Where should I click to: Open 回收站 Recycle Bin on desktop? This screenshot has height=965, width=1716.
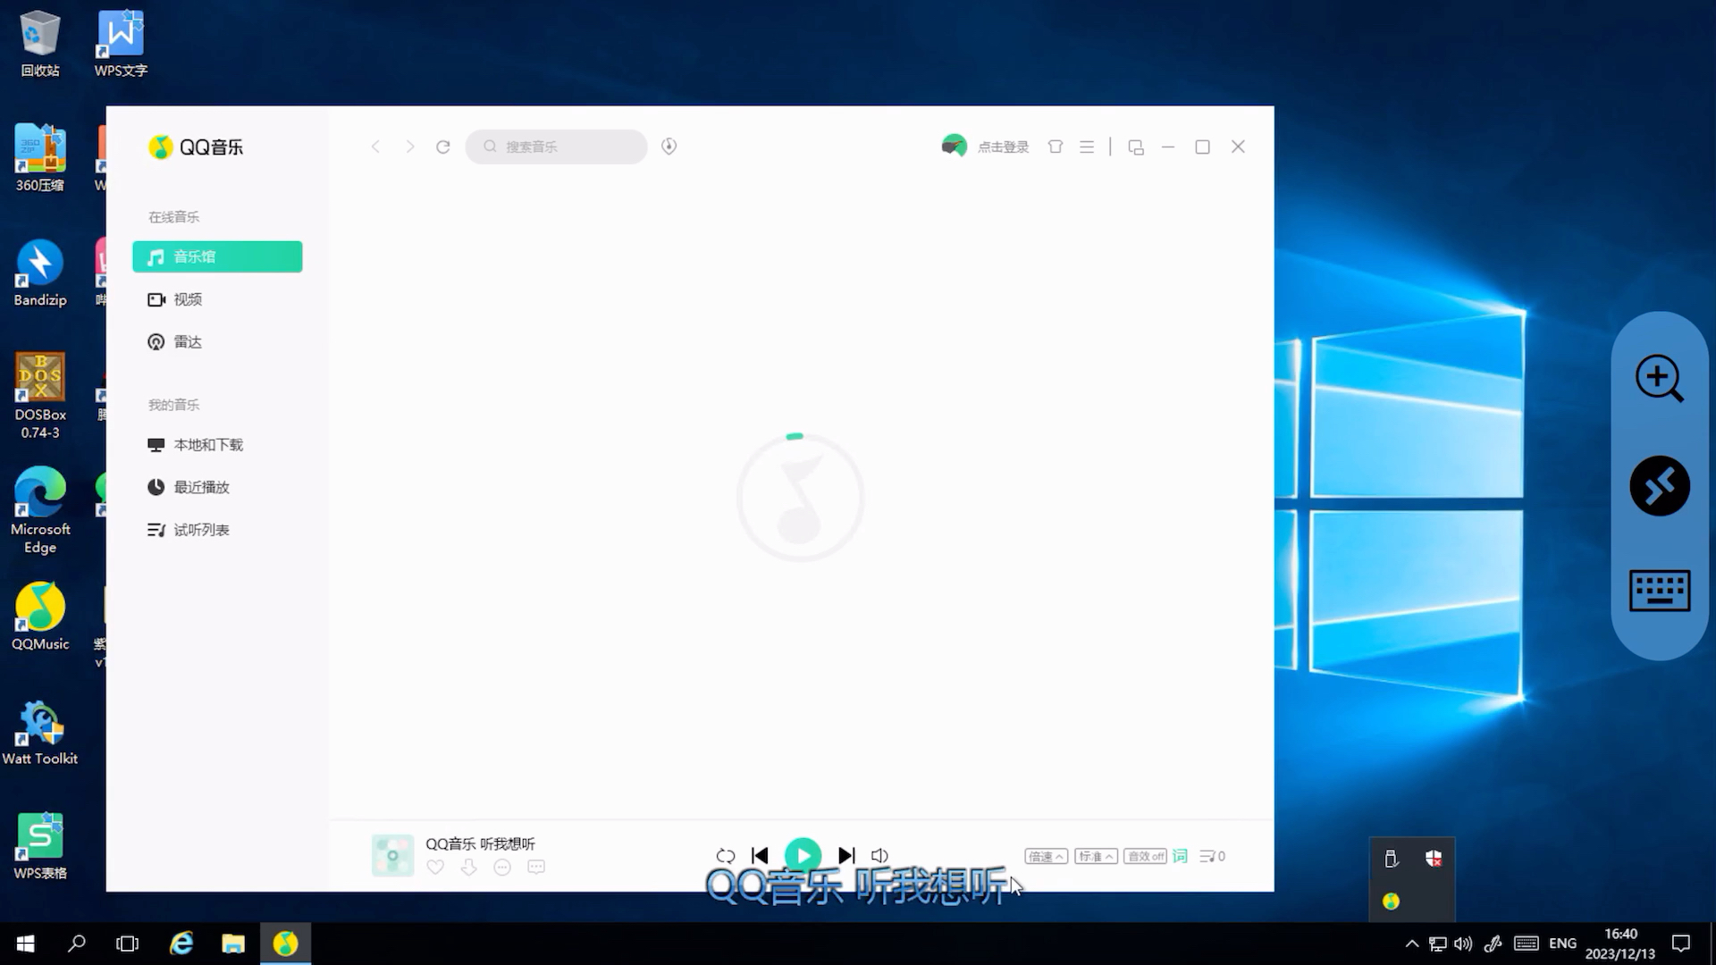(x=40, y=43)
